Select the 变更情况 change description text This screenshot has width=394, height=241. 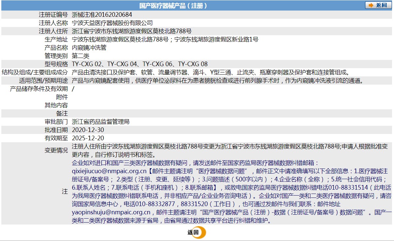(x=230, y=150)
